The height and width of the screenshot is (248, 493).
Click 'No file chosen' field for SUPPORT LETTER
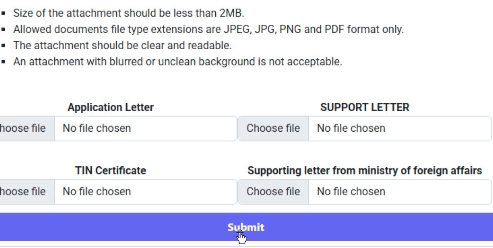click(x=399, y=128)
